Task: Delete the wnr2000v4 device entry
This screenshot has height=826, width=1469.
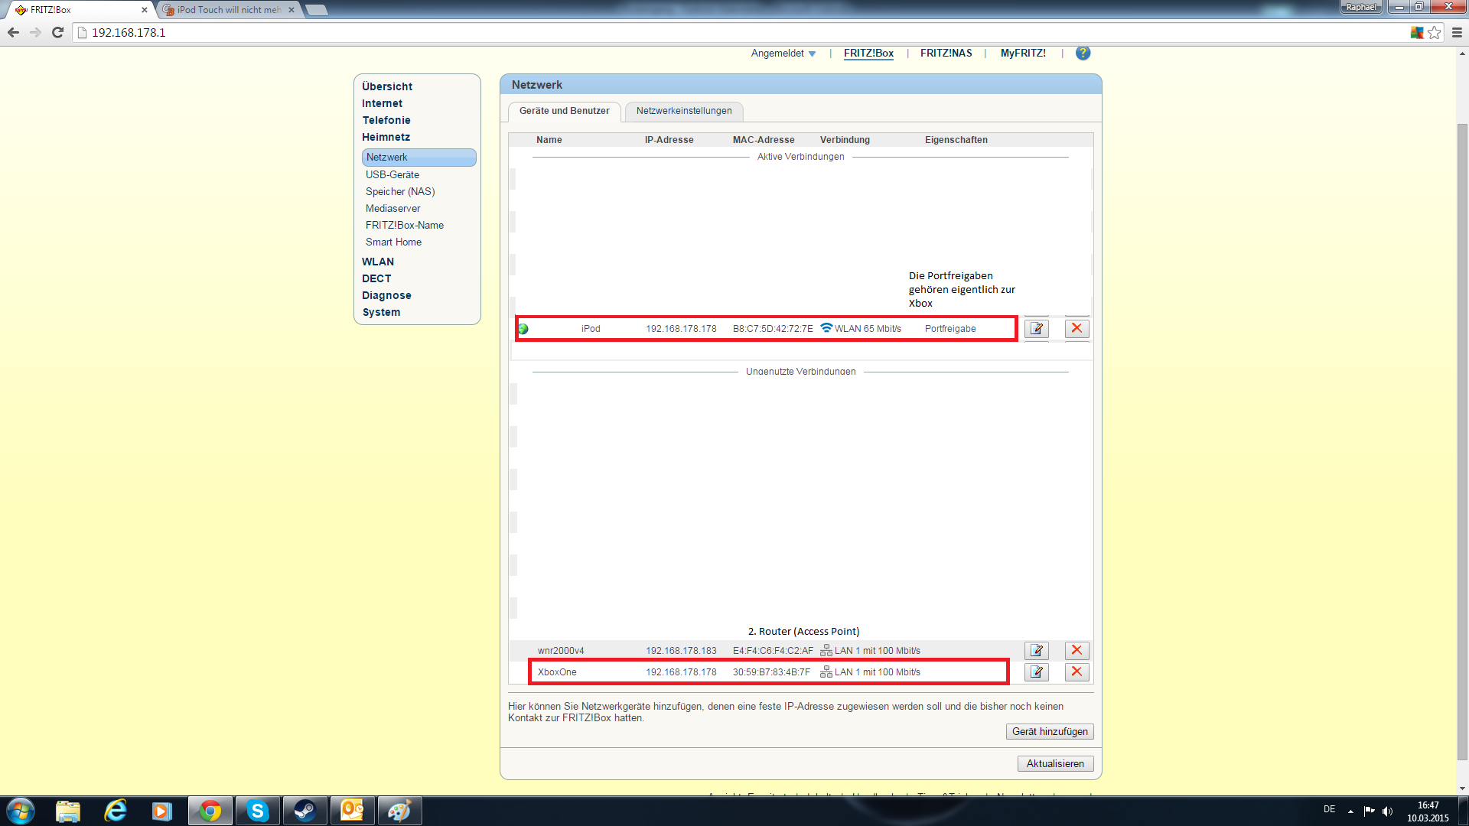Action: [x=1077, y=650]
